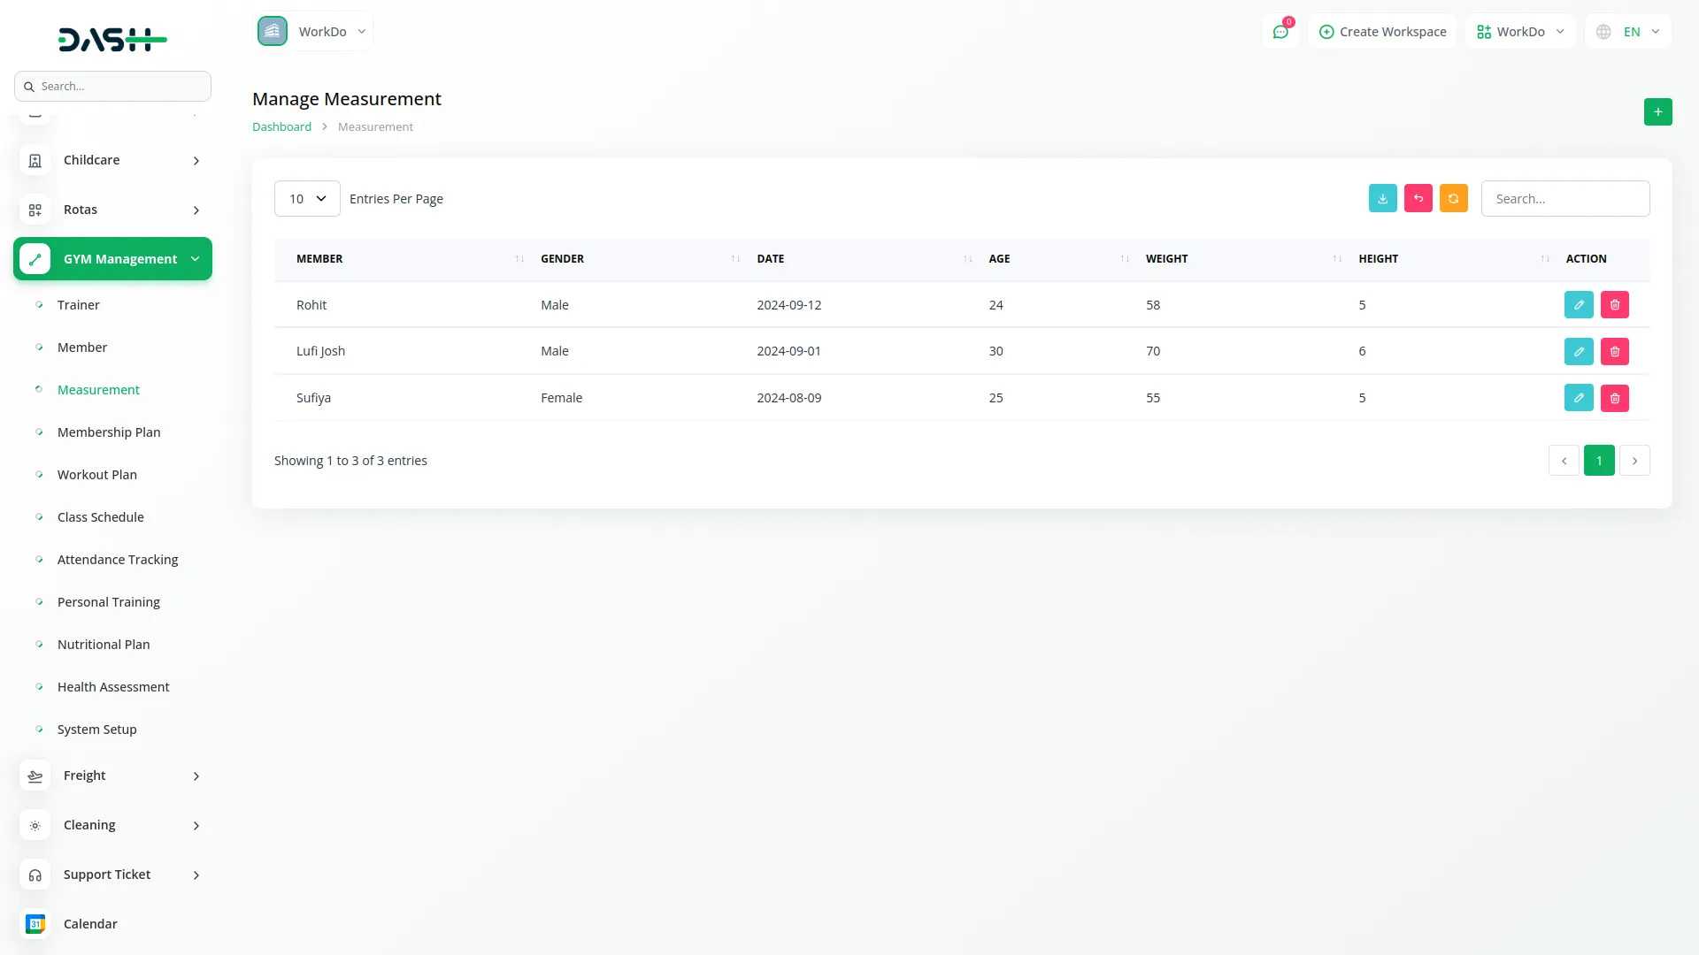Click the pink reset undo icon

click(x=1418, y=198)
